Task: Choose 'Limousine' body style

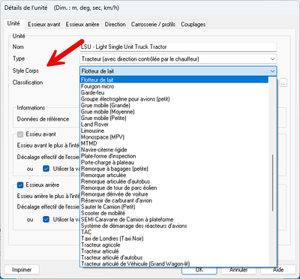Action: tap(174, 130)
